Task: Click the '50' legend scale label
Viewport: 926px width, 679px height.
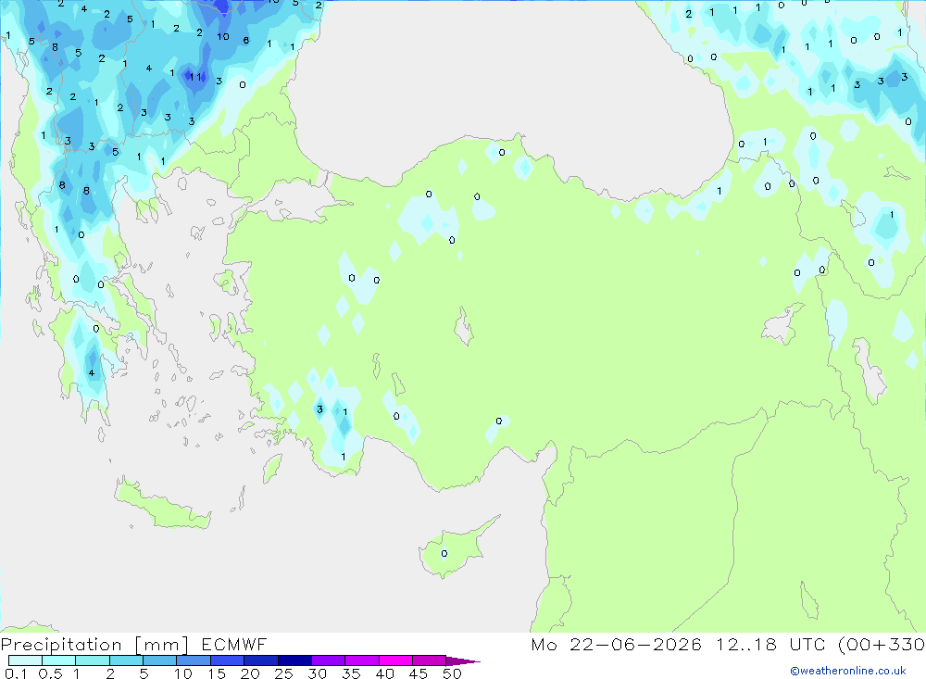Action: tap(452, 673)
